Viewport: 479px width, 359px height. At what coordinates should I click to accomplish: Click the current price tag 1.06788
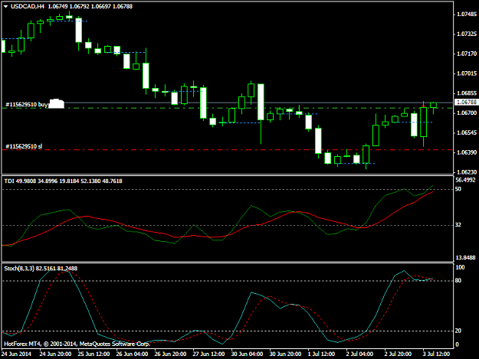pos(467,102)
